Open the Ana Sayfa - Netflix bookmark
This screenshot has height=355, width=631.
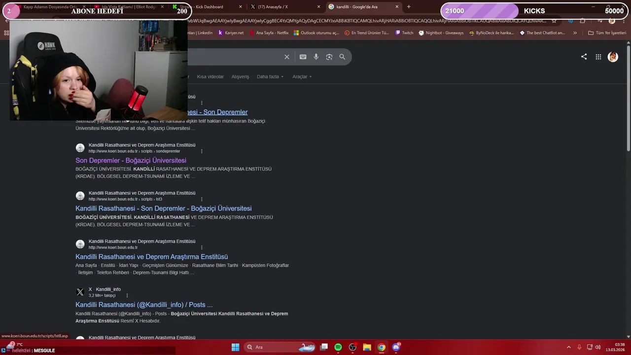point(269,33)
